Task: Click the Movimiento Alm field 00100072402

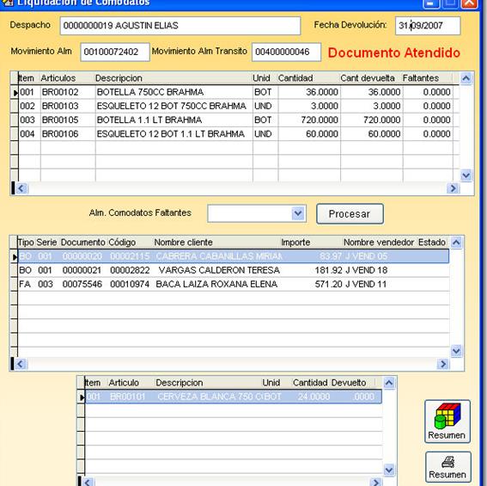Action: pyautogui.click(x=115, y=52)
